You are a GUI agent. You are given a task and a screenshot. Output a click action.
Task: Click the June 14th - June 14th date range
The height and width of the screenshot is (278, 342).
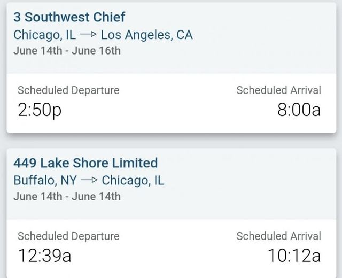coord(67,196)
